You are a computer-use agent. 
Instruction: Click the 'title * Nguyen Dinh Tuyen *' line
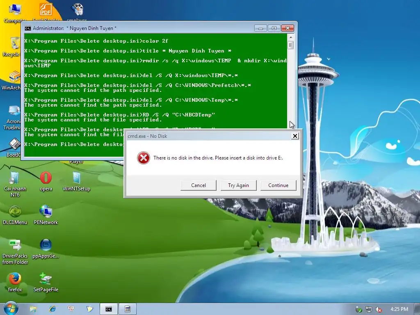(x=128, y=51)
